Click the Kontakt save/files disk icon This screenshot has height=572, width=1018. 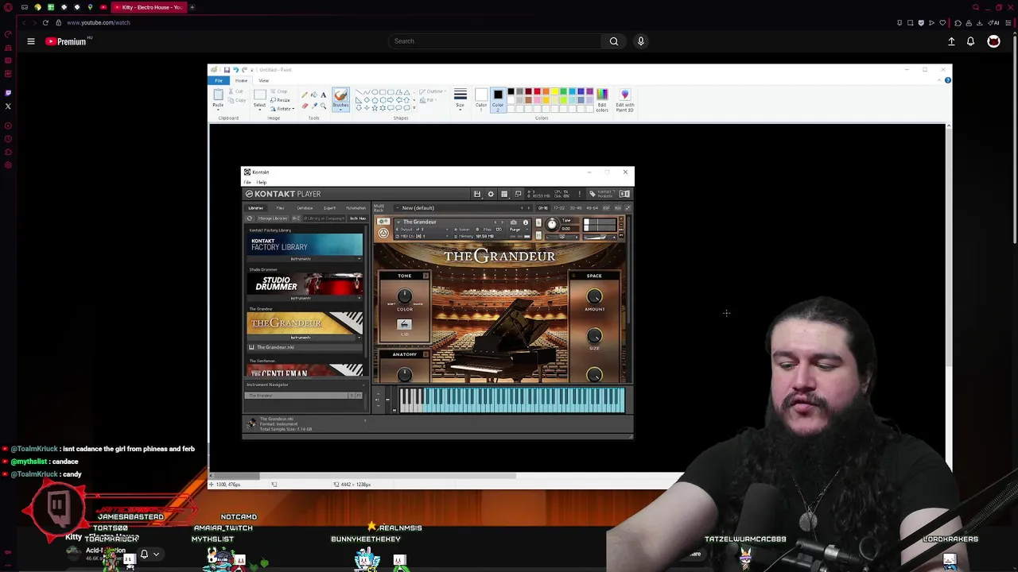click(x=477, y=194)
